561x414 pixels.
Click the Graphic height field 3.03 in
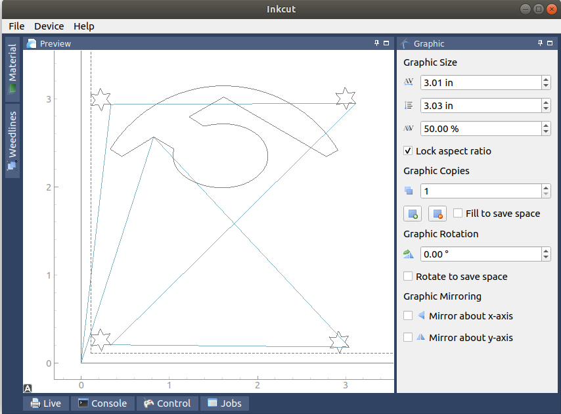click(481, 106)
